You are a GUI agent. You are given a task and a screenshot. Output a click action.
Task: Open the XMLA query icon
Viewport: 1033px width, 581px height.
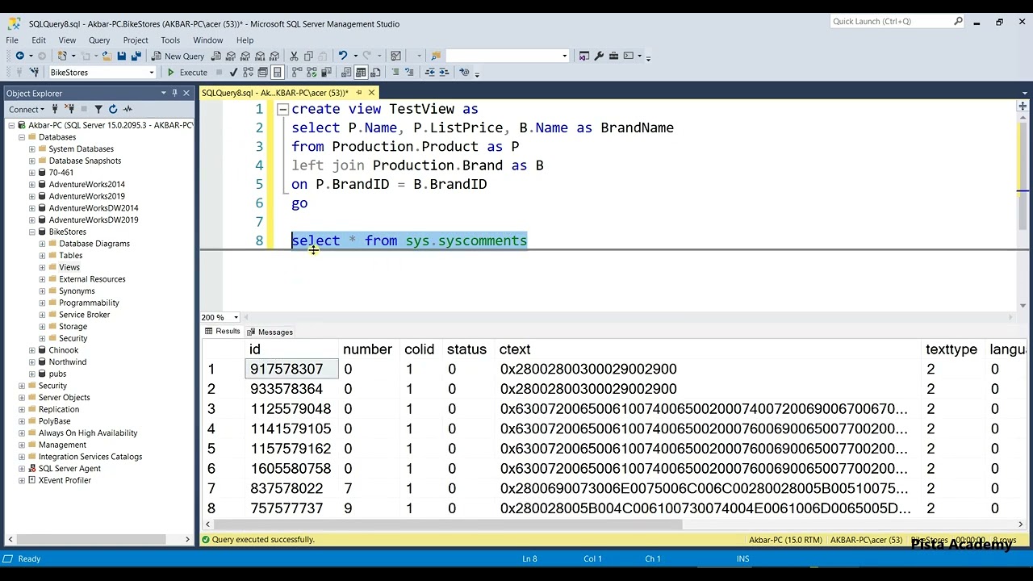(260, 56)
